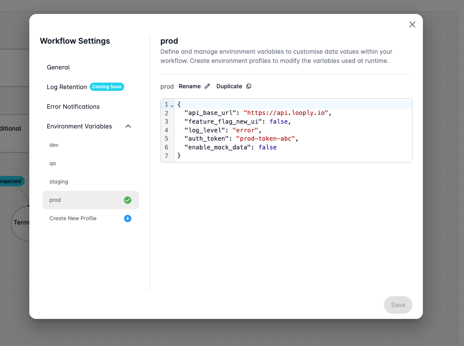Close the Workflow Settings dialog
The width and height of the screenshot is (464, 346).
coord(412,24)
